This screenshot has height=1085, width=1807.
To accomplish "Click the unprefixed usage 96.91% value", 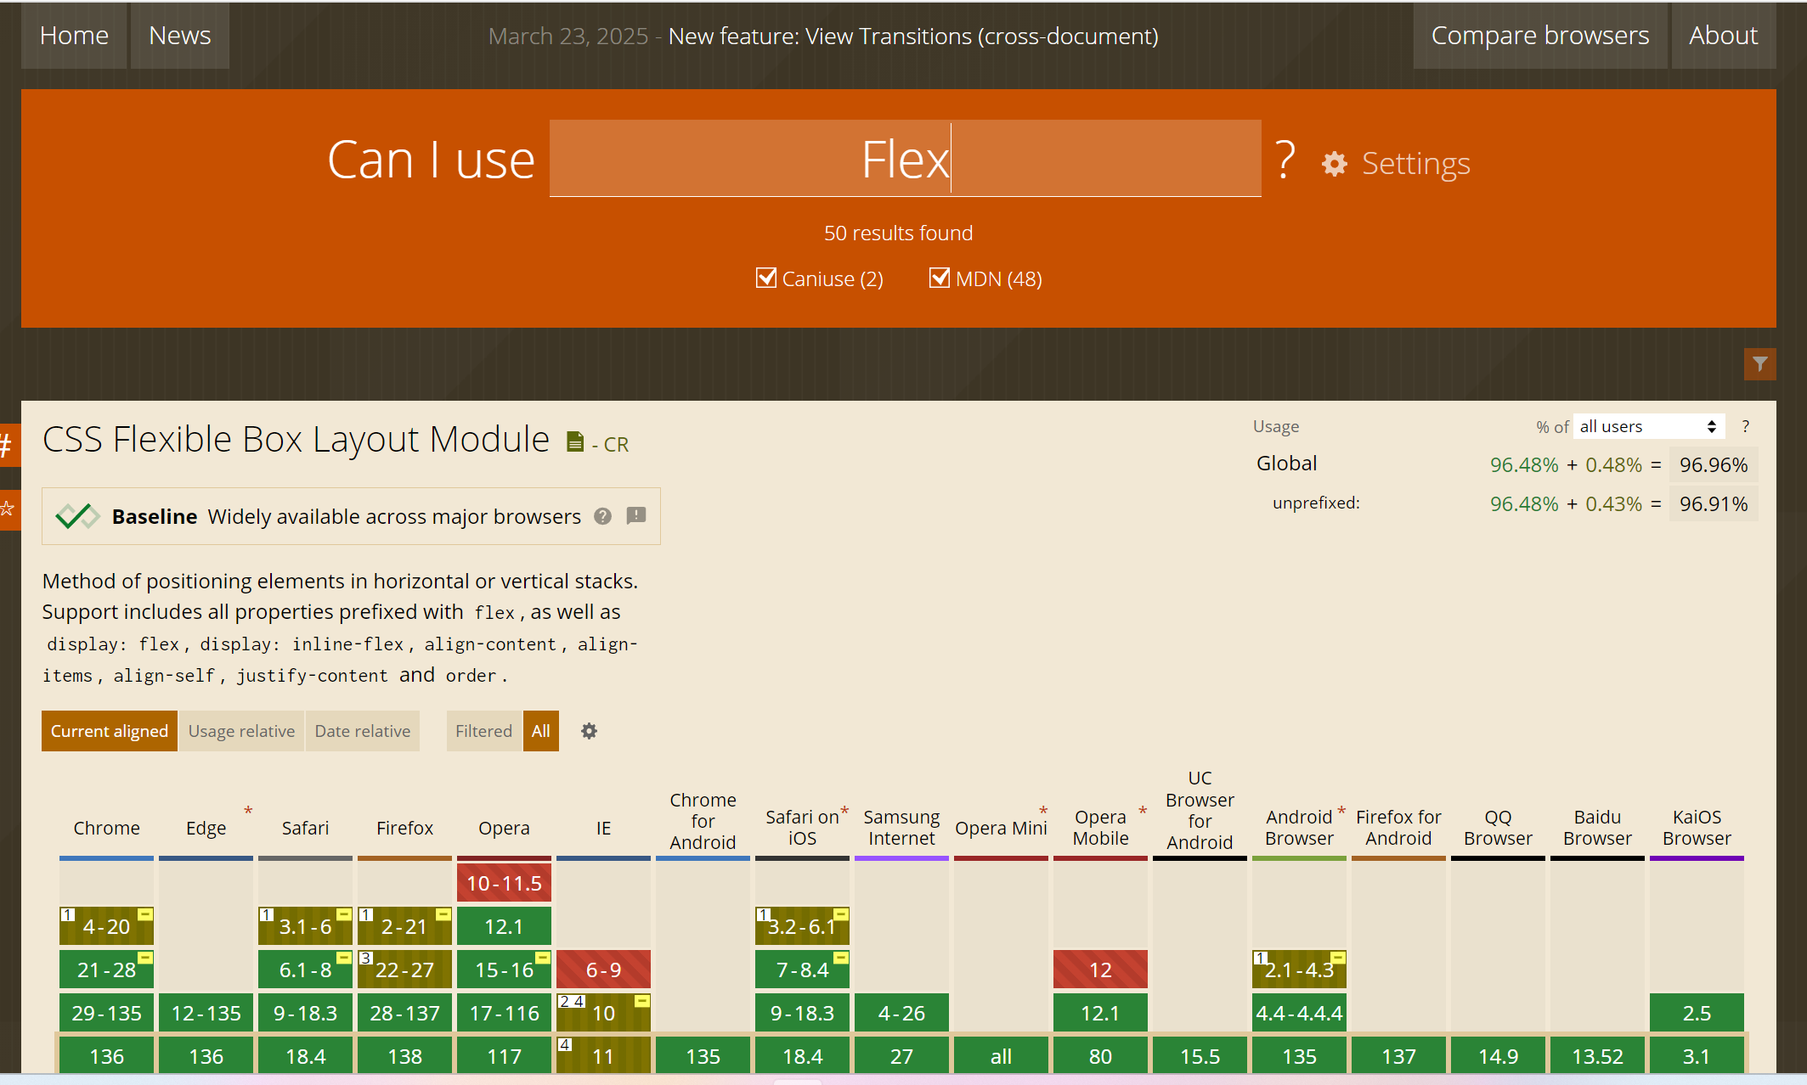I will click(1714, 504).
